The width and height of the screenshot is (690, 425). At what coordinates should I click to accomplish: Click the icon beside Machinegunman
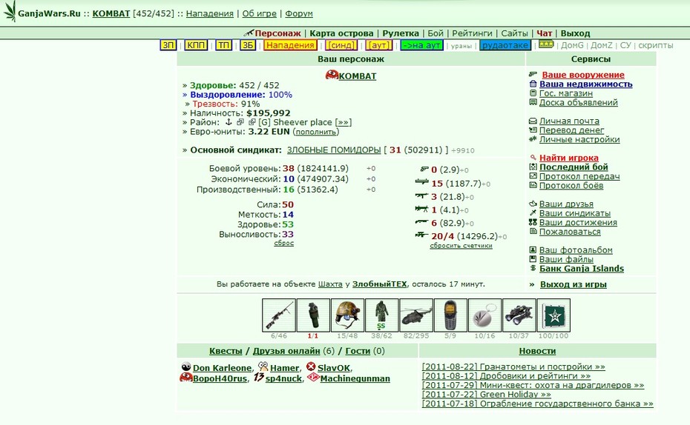point(313,377)
